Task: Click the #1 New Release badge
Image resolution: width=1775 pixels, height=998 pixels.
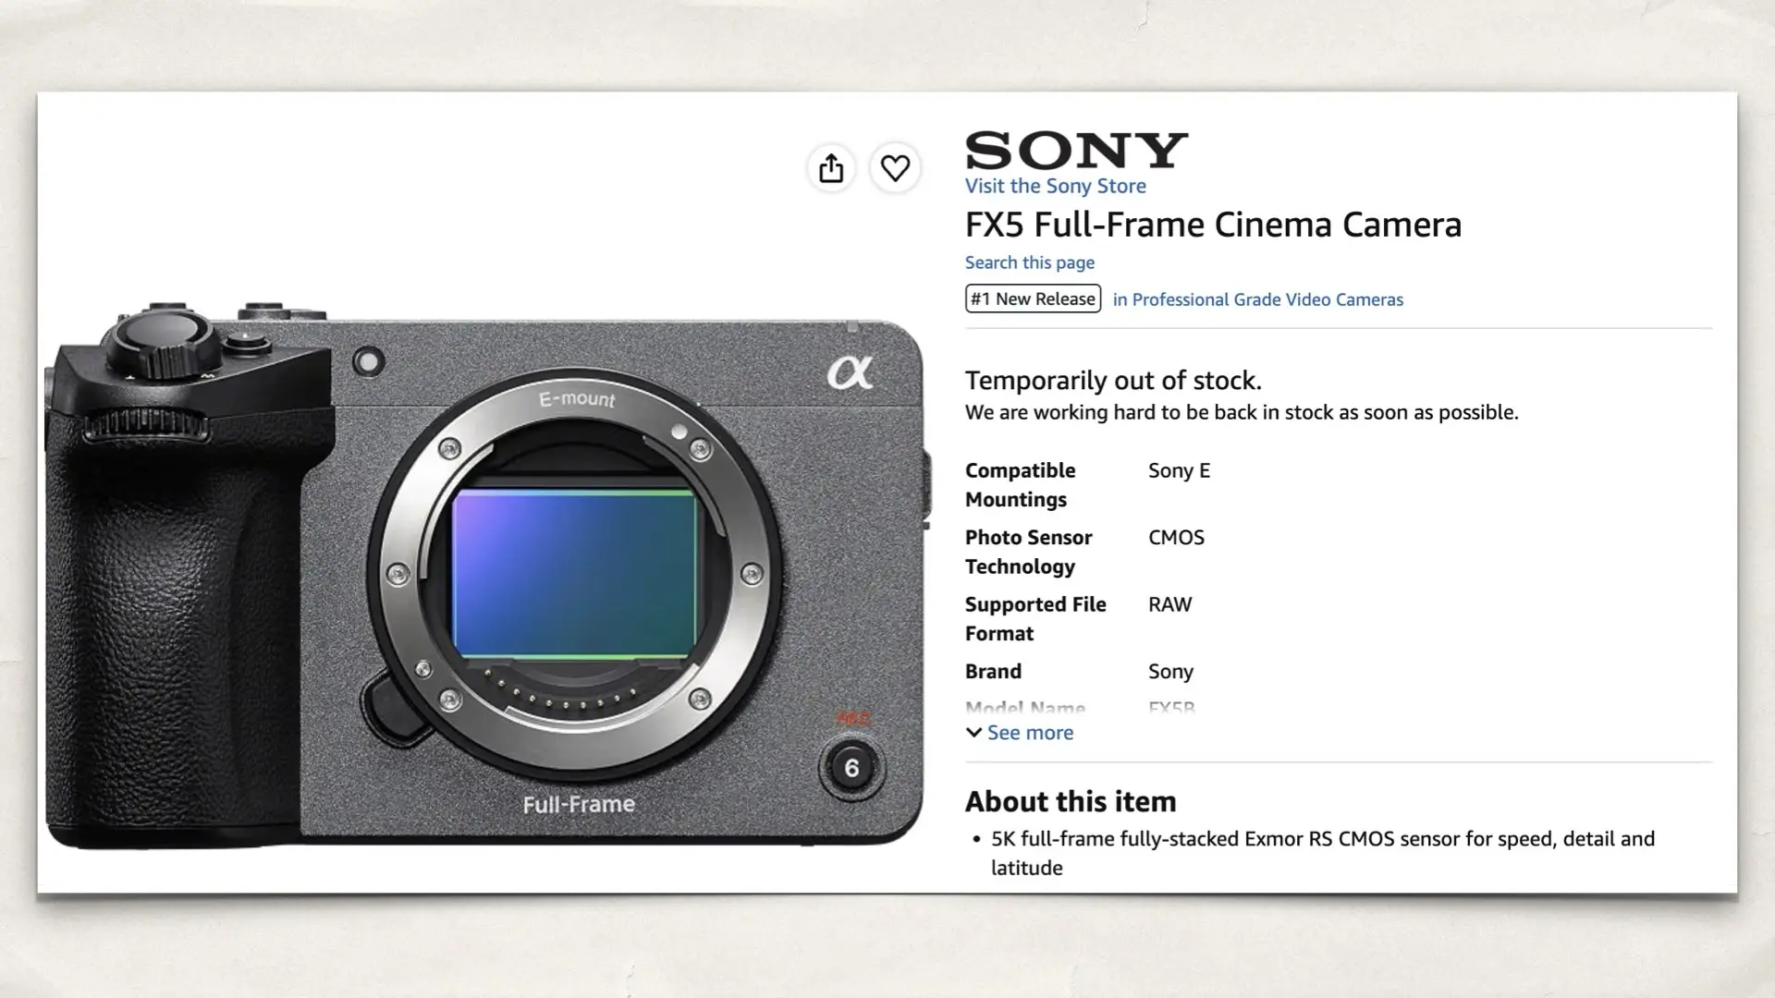Action: [1033, 298]
